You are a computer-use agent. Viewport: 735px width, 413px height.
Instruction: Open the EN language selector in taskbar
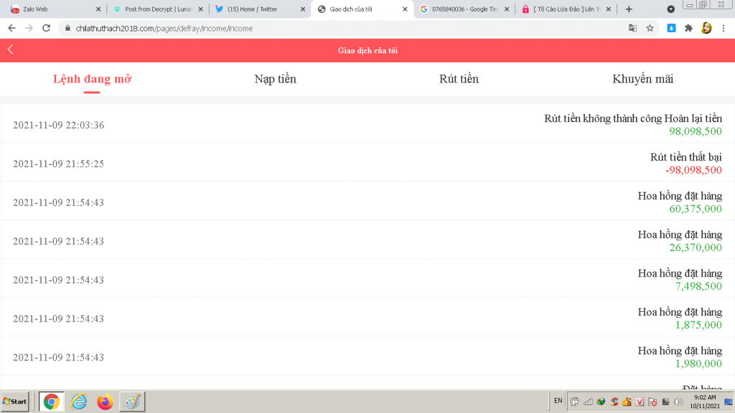point(558,400)
